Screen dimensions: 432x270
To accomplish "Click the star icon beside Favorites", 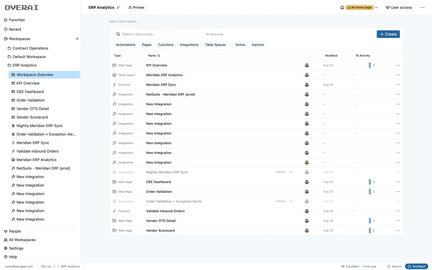I will pos(6,20).
